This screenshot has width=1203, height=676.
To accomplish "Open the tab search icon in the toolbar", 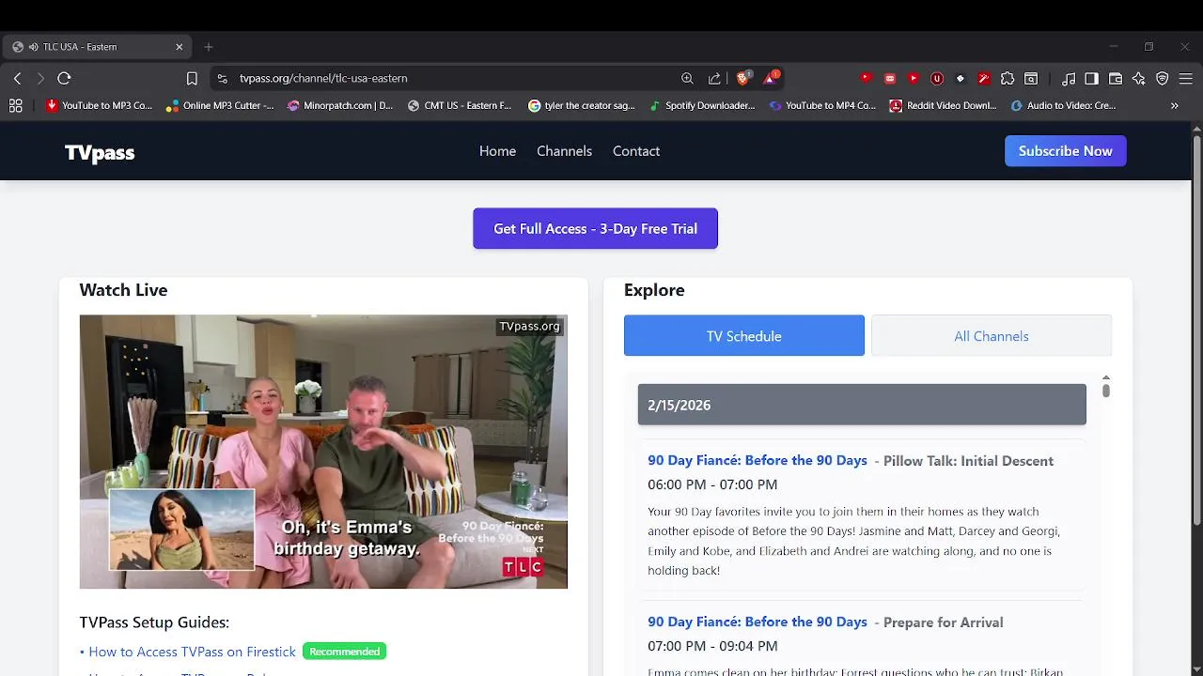I will (1031, 79).
